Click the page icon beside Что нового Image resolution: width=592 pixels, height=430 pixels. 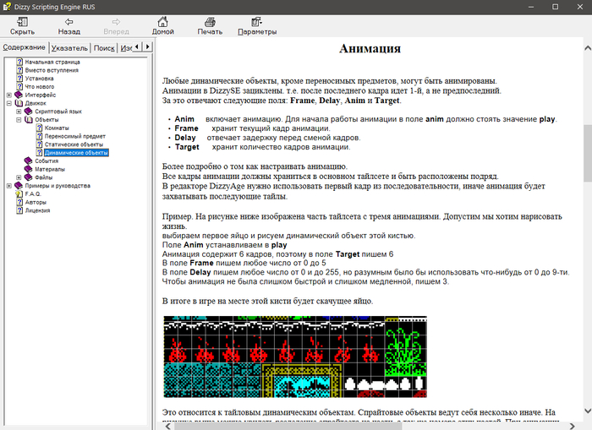(19, 87)
